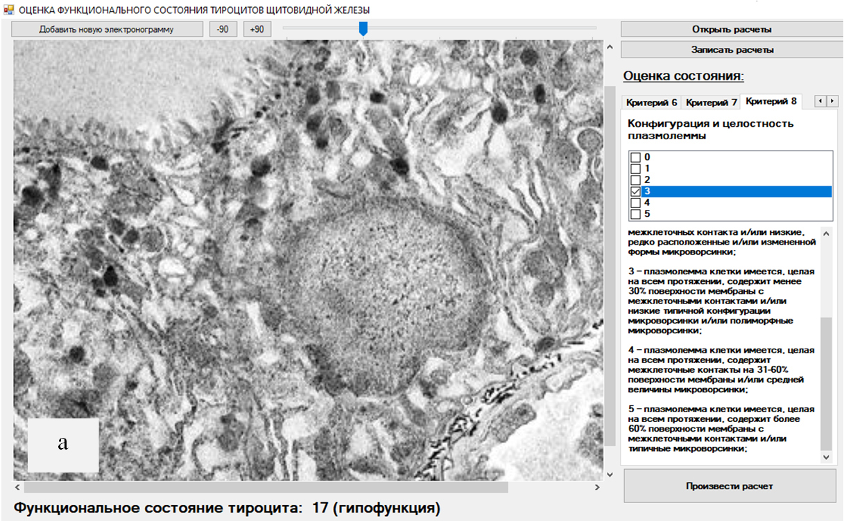Click the blue zoom slider handle
This screenshot has height=521, width=844.
tap(363, 28)
